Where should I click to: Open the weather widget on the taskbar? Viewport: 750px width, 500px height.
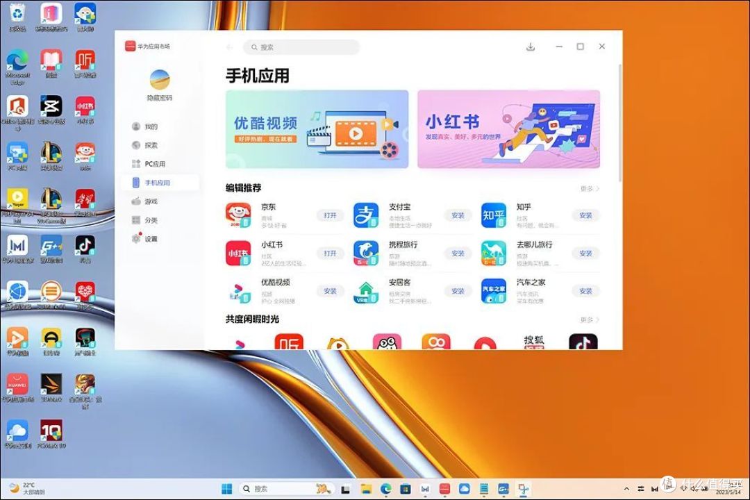28,488
